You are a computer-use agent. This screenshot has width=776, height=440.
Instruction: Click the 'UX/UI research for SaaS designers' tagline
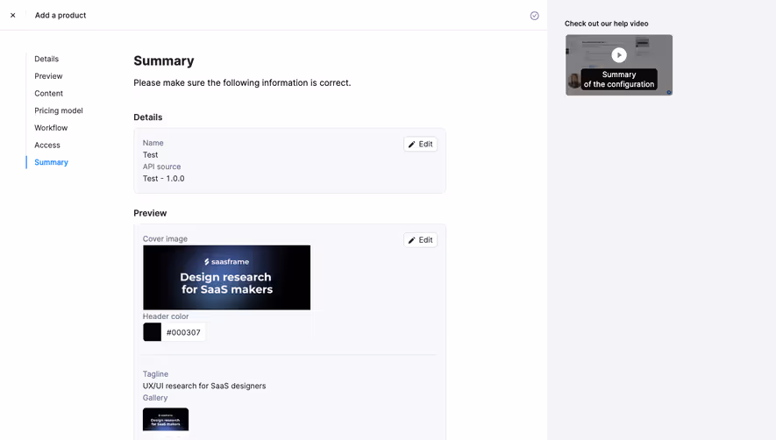click(x=204, y=386)
